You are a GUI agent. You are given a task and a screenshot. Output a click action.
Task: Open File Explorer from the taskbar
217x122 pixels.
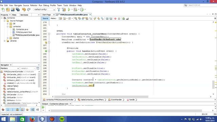click(13, 119)
